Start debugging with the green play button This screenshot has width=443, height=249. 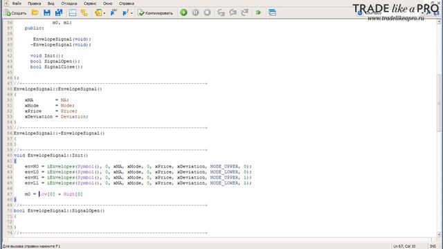pos(183,12)
